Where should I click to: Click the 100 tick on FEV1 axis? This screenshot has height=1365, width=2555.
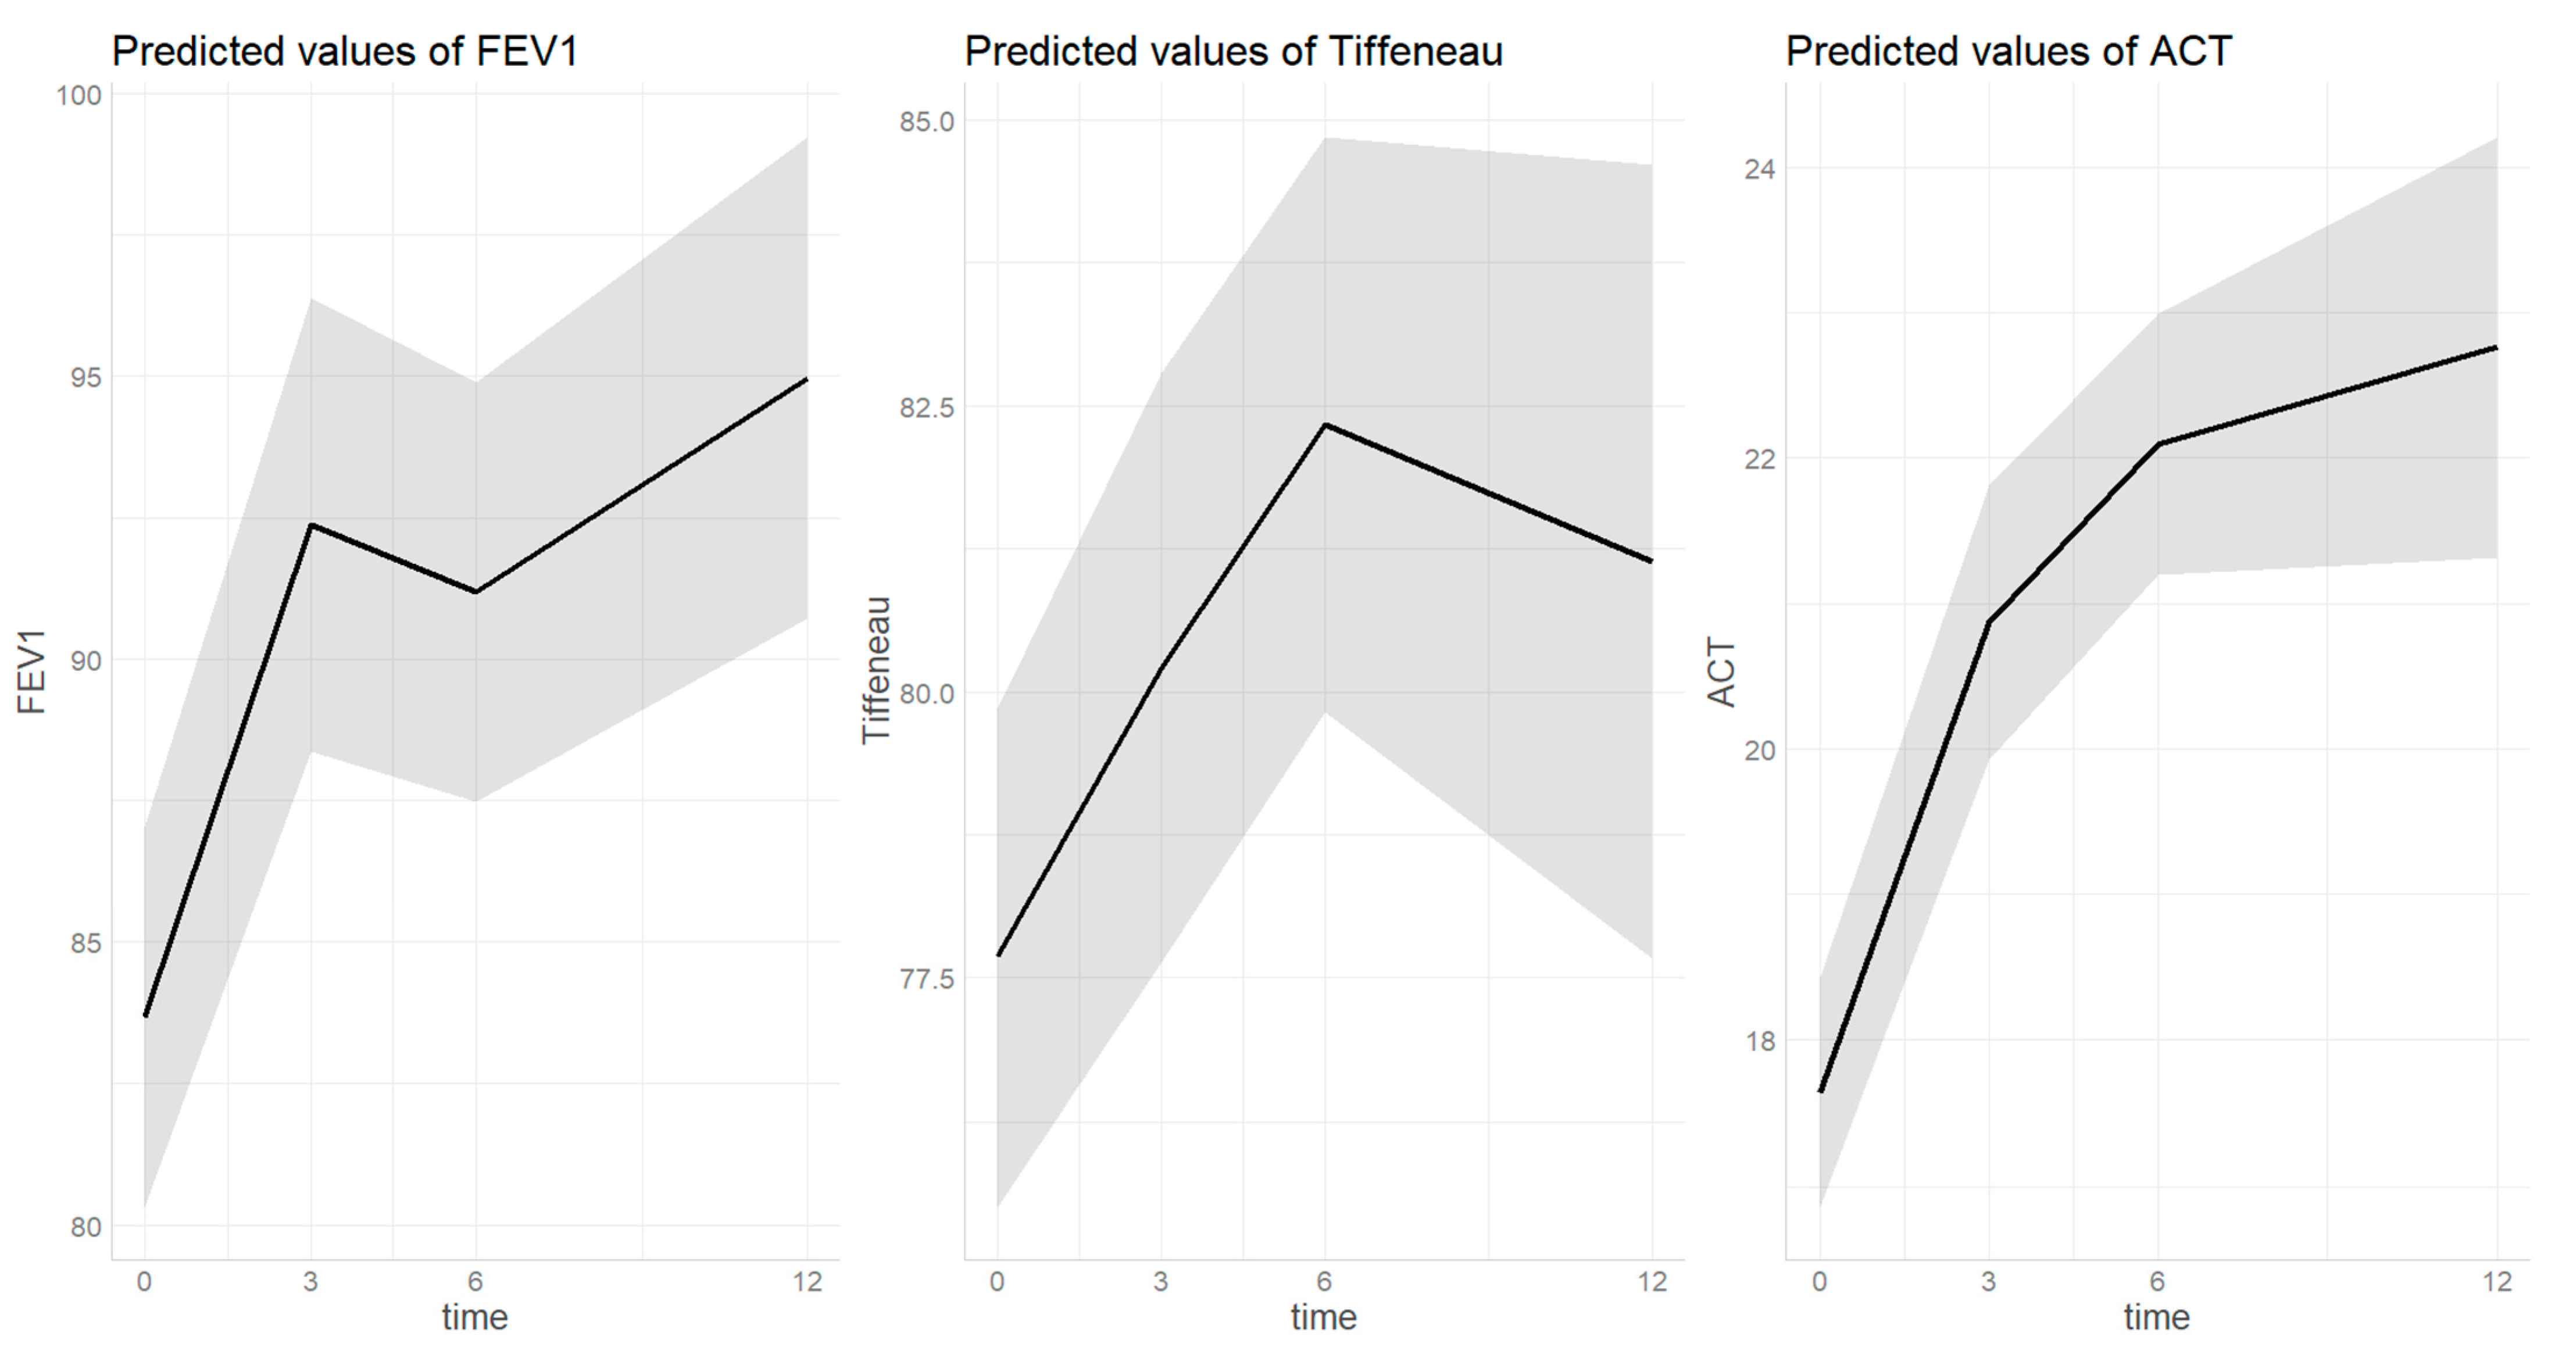pos(78,95)
